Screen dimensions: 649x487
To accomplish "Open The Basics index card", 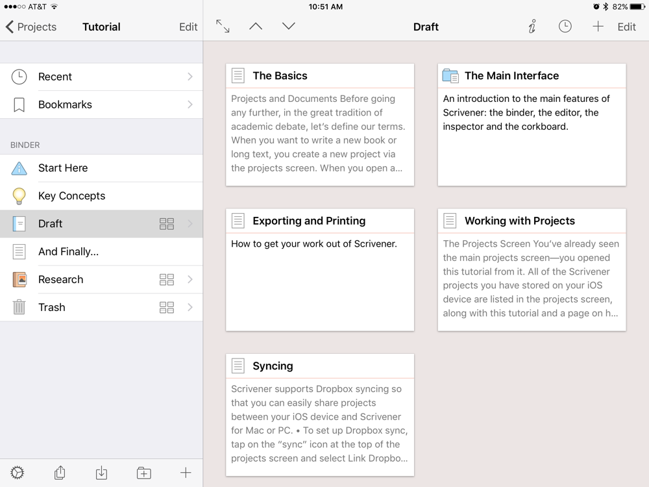I will click(x=320, y=125).
